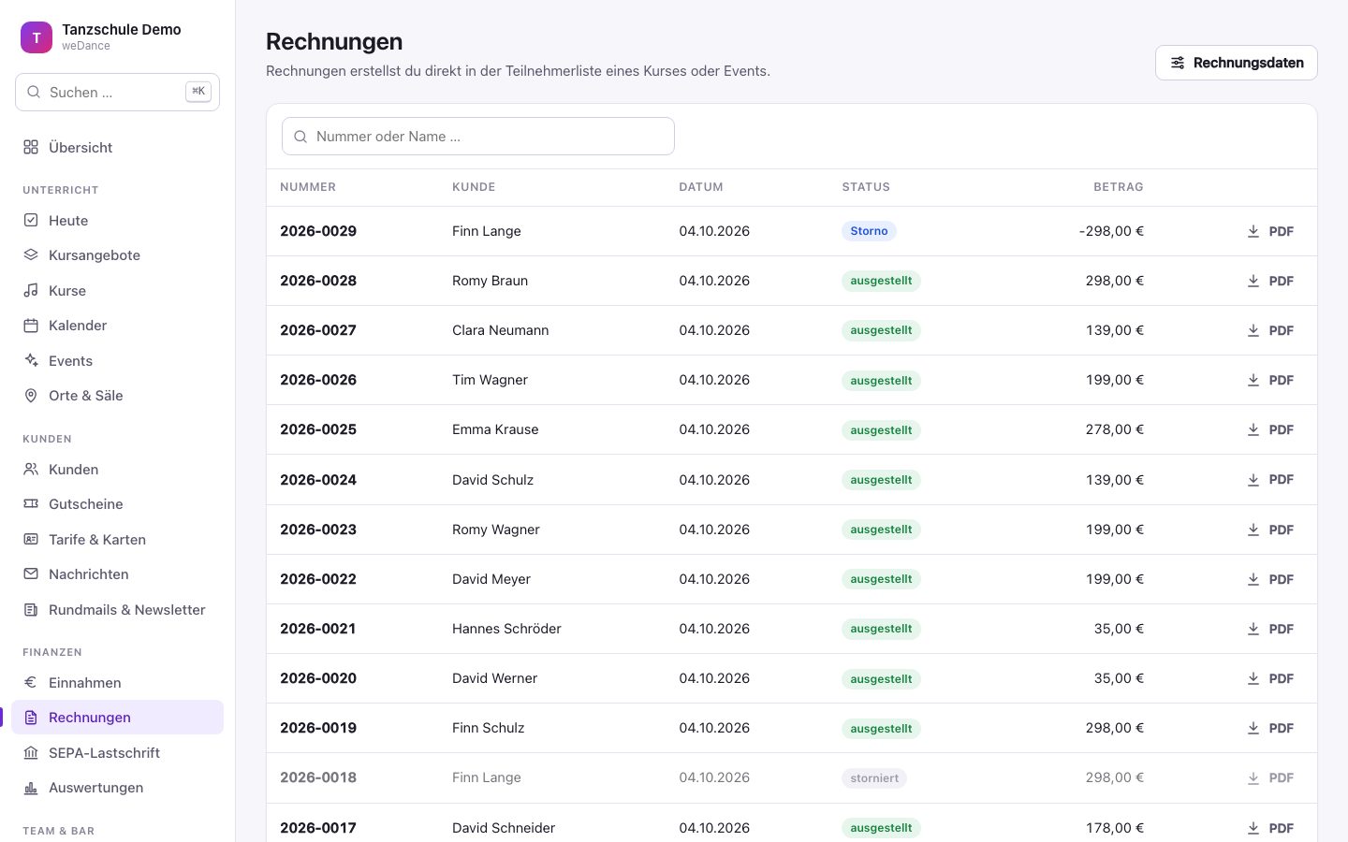
Task: Click the Einnahmen euro icon
Action: click(x=31, y=683)
